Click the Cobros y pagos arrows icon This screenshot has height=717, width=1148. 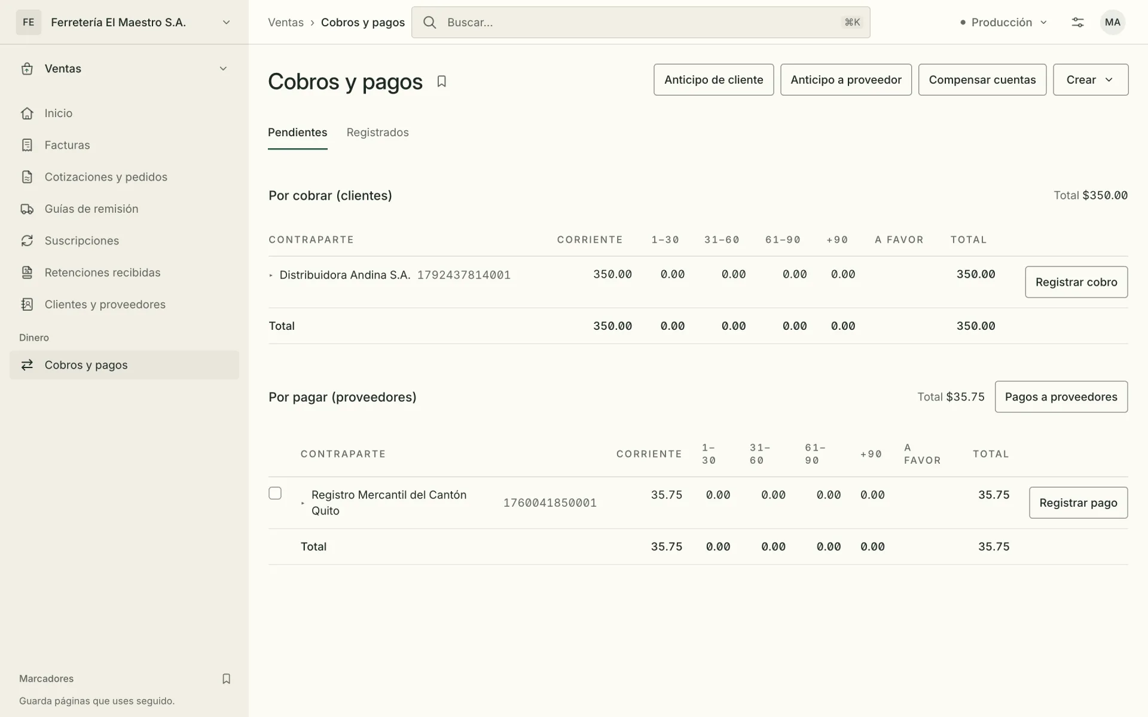click(27, 365)
